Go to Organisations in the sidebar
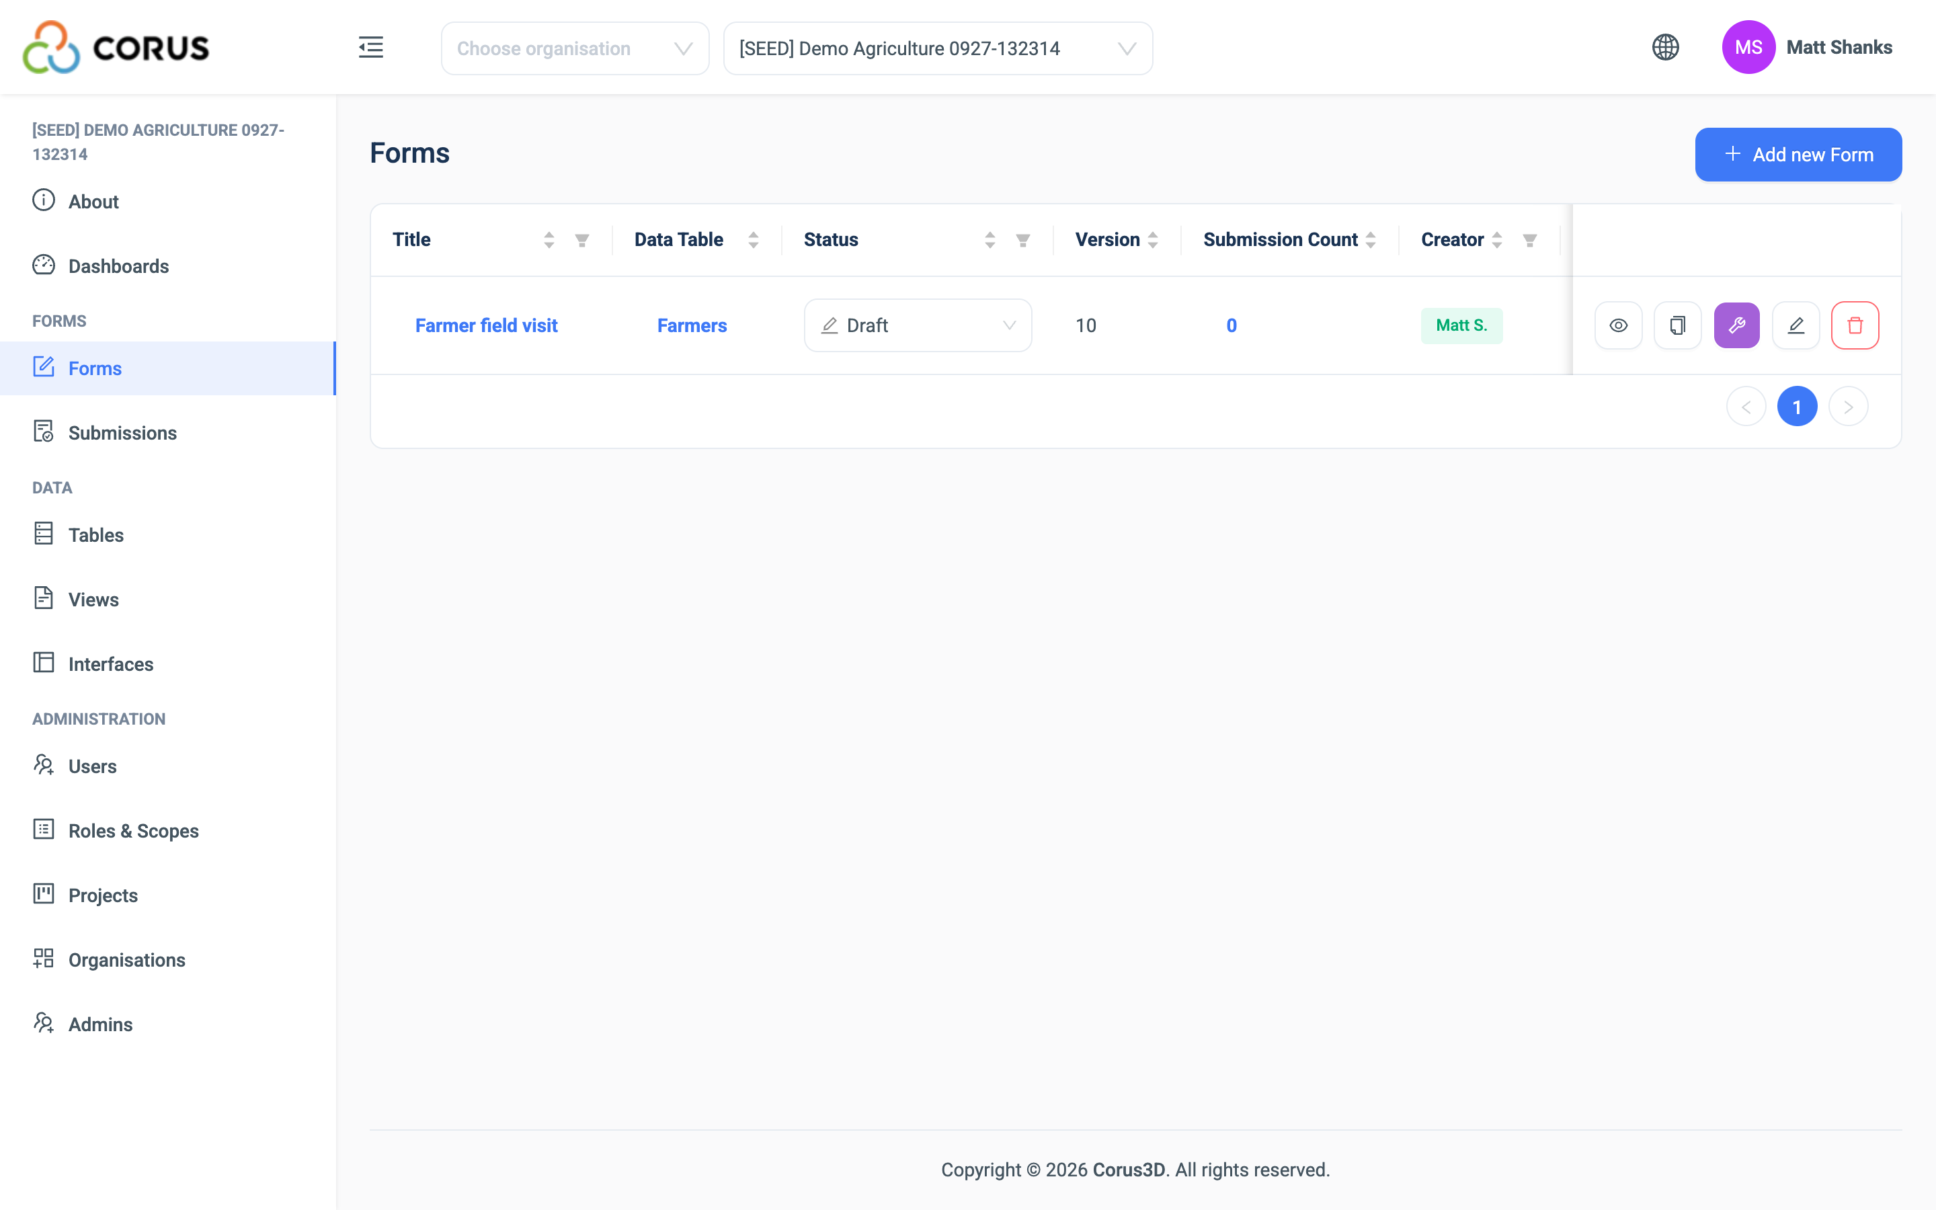 [168, 961]
